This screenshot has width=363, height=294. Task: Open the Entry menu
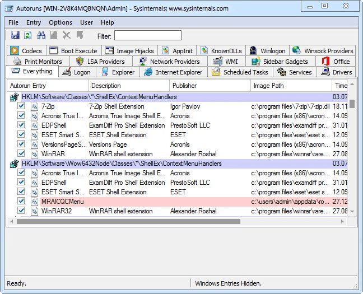(x=34, y=22)
